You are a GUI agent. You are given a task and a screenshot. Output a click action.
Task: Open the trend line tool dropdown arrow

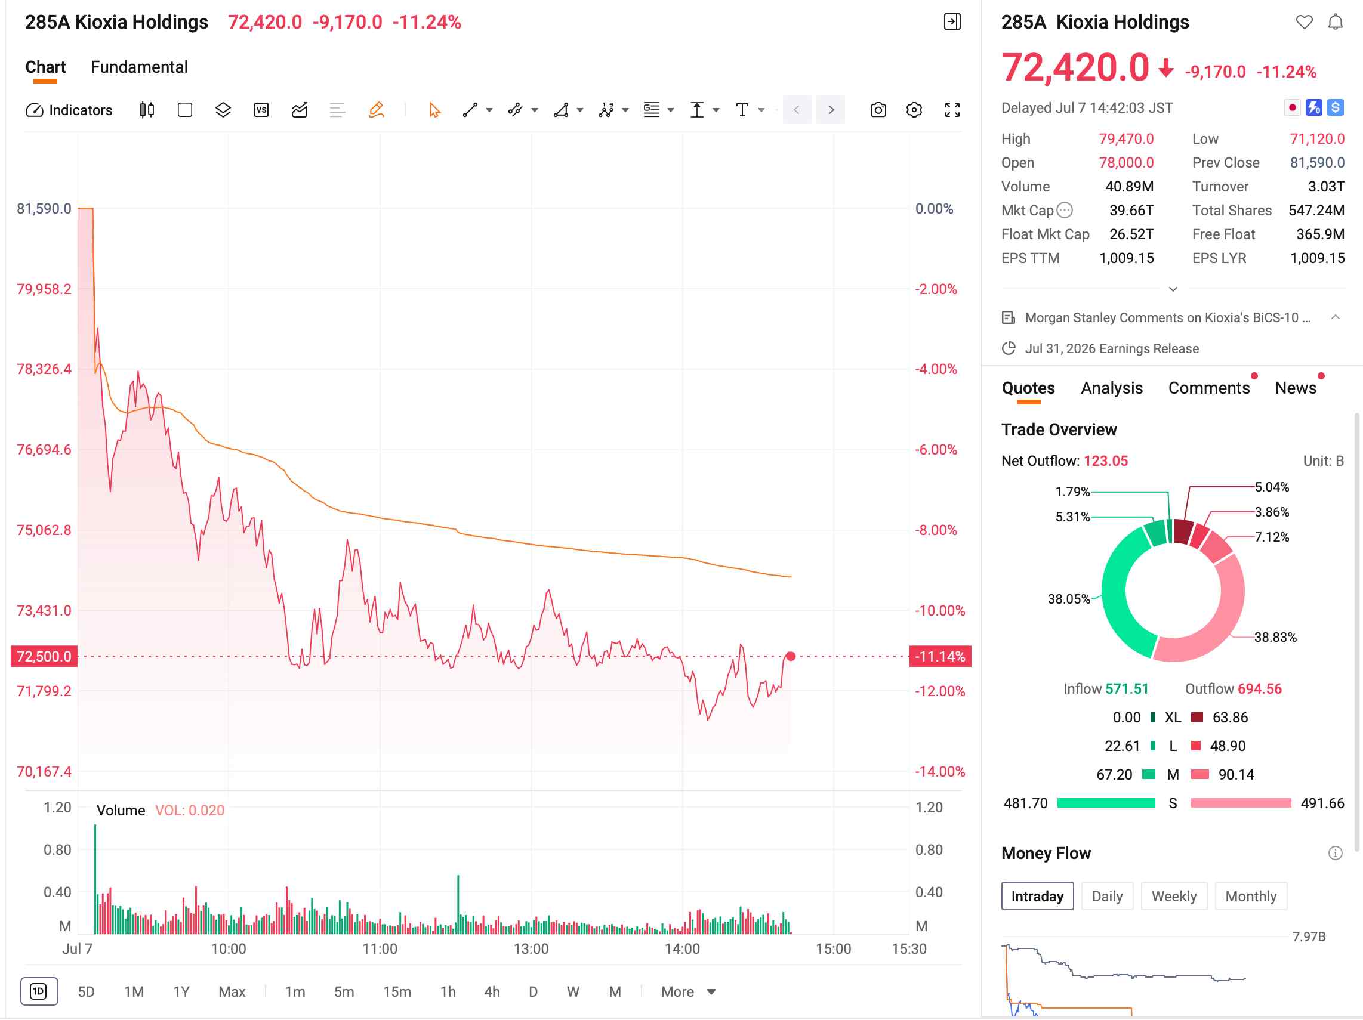point(489,110)
